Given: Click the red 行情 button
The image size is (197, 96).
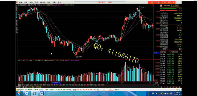Looking at the screenshot, I should point(151,2).
